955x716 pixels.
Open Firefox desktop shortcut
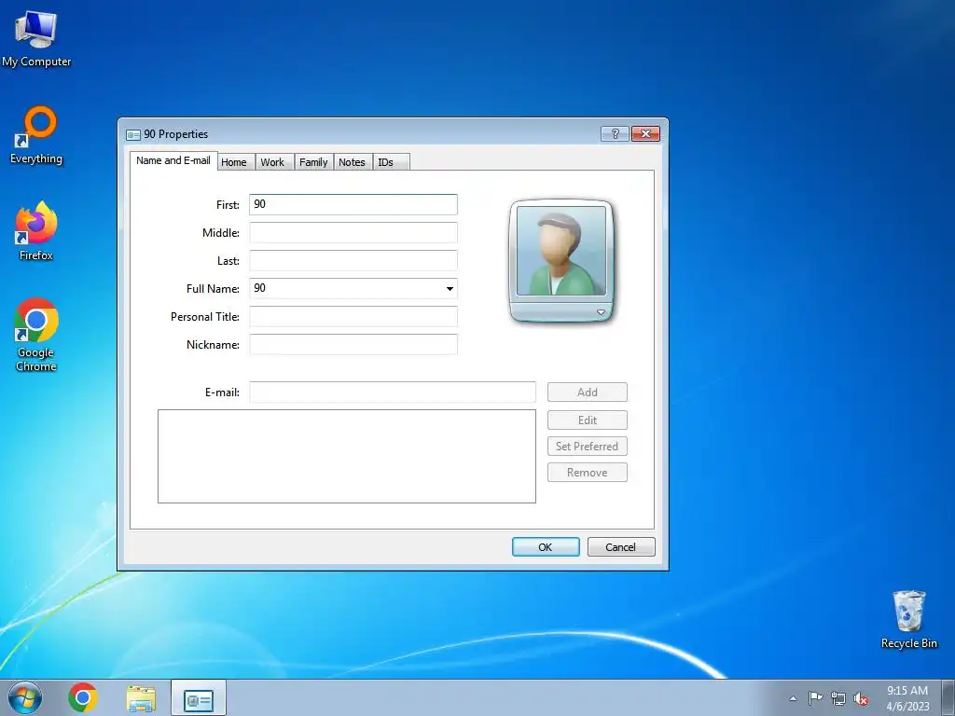[x=36, y=231]
